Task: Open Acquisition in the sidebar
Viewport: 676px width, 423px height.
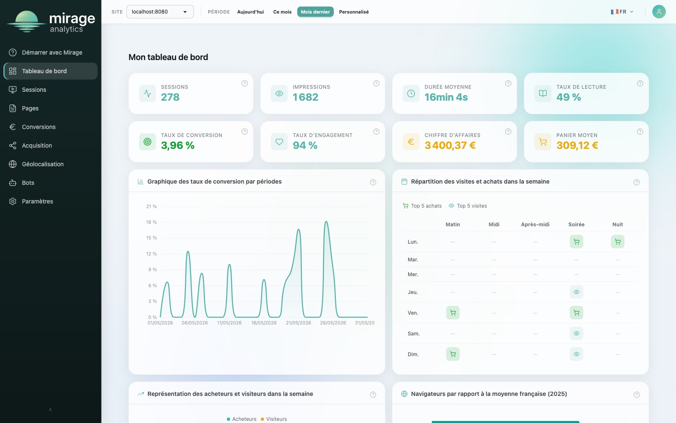Action: click(x=51, y=146)
